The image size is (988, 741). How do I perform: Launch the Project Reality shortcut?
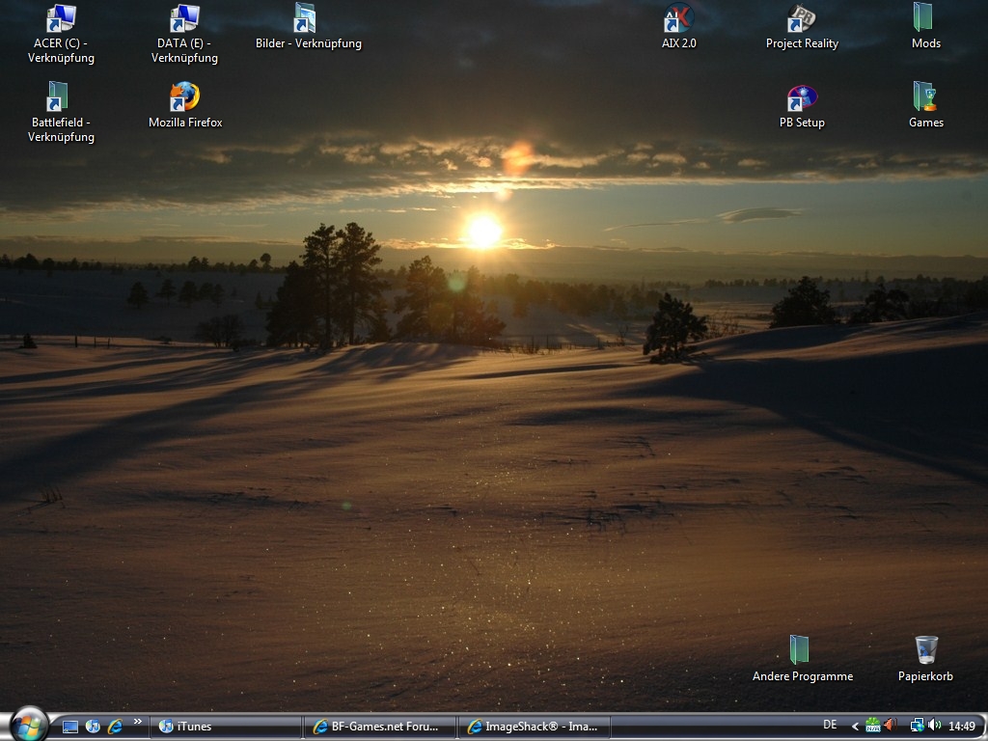click(x=802, y=19)
